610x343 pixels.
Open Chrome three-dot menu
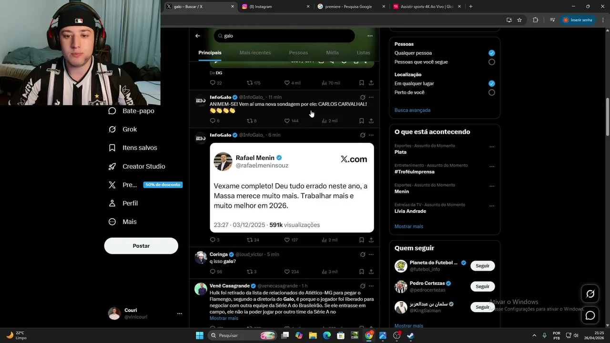tap(602, 20)
